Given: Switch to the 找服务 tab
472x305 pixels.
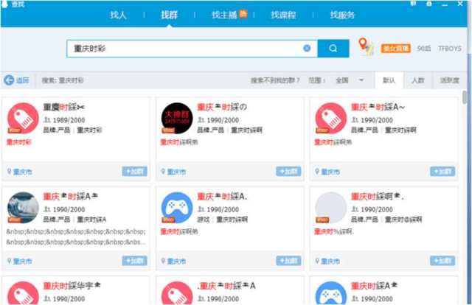Looking at the screenshot, I should point(342,15).
